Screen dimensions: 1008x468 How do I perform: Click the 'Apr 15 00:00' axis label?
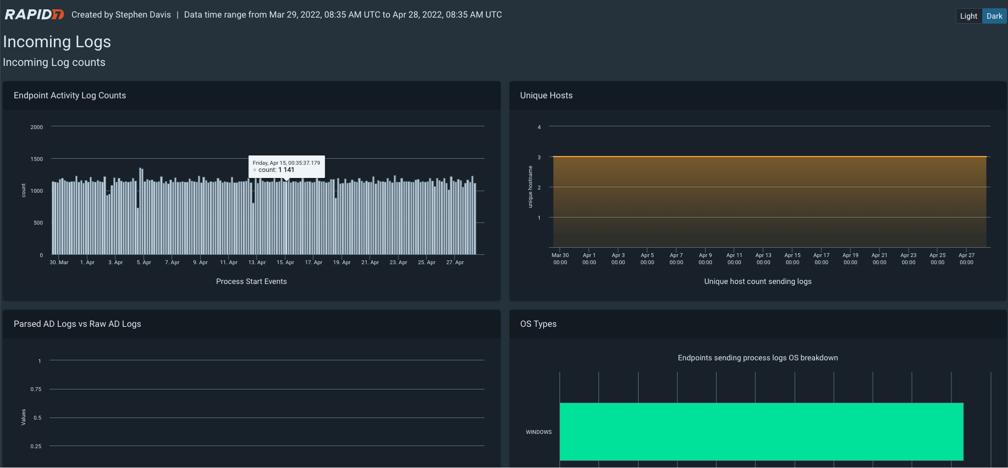coord(792,259)
